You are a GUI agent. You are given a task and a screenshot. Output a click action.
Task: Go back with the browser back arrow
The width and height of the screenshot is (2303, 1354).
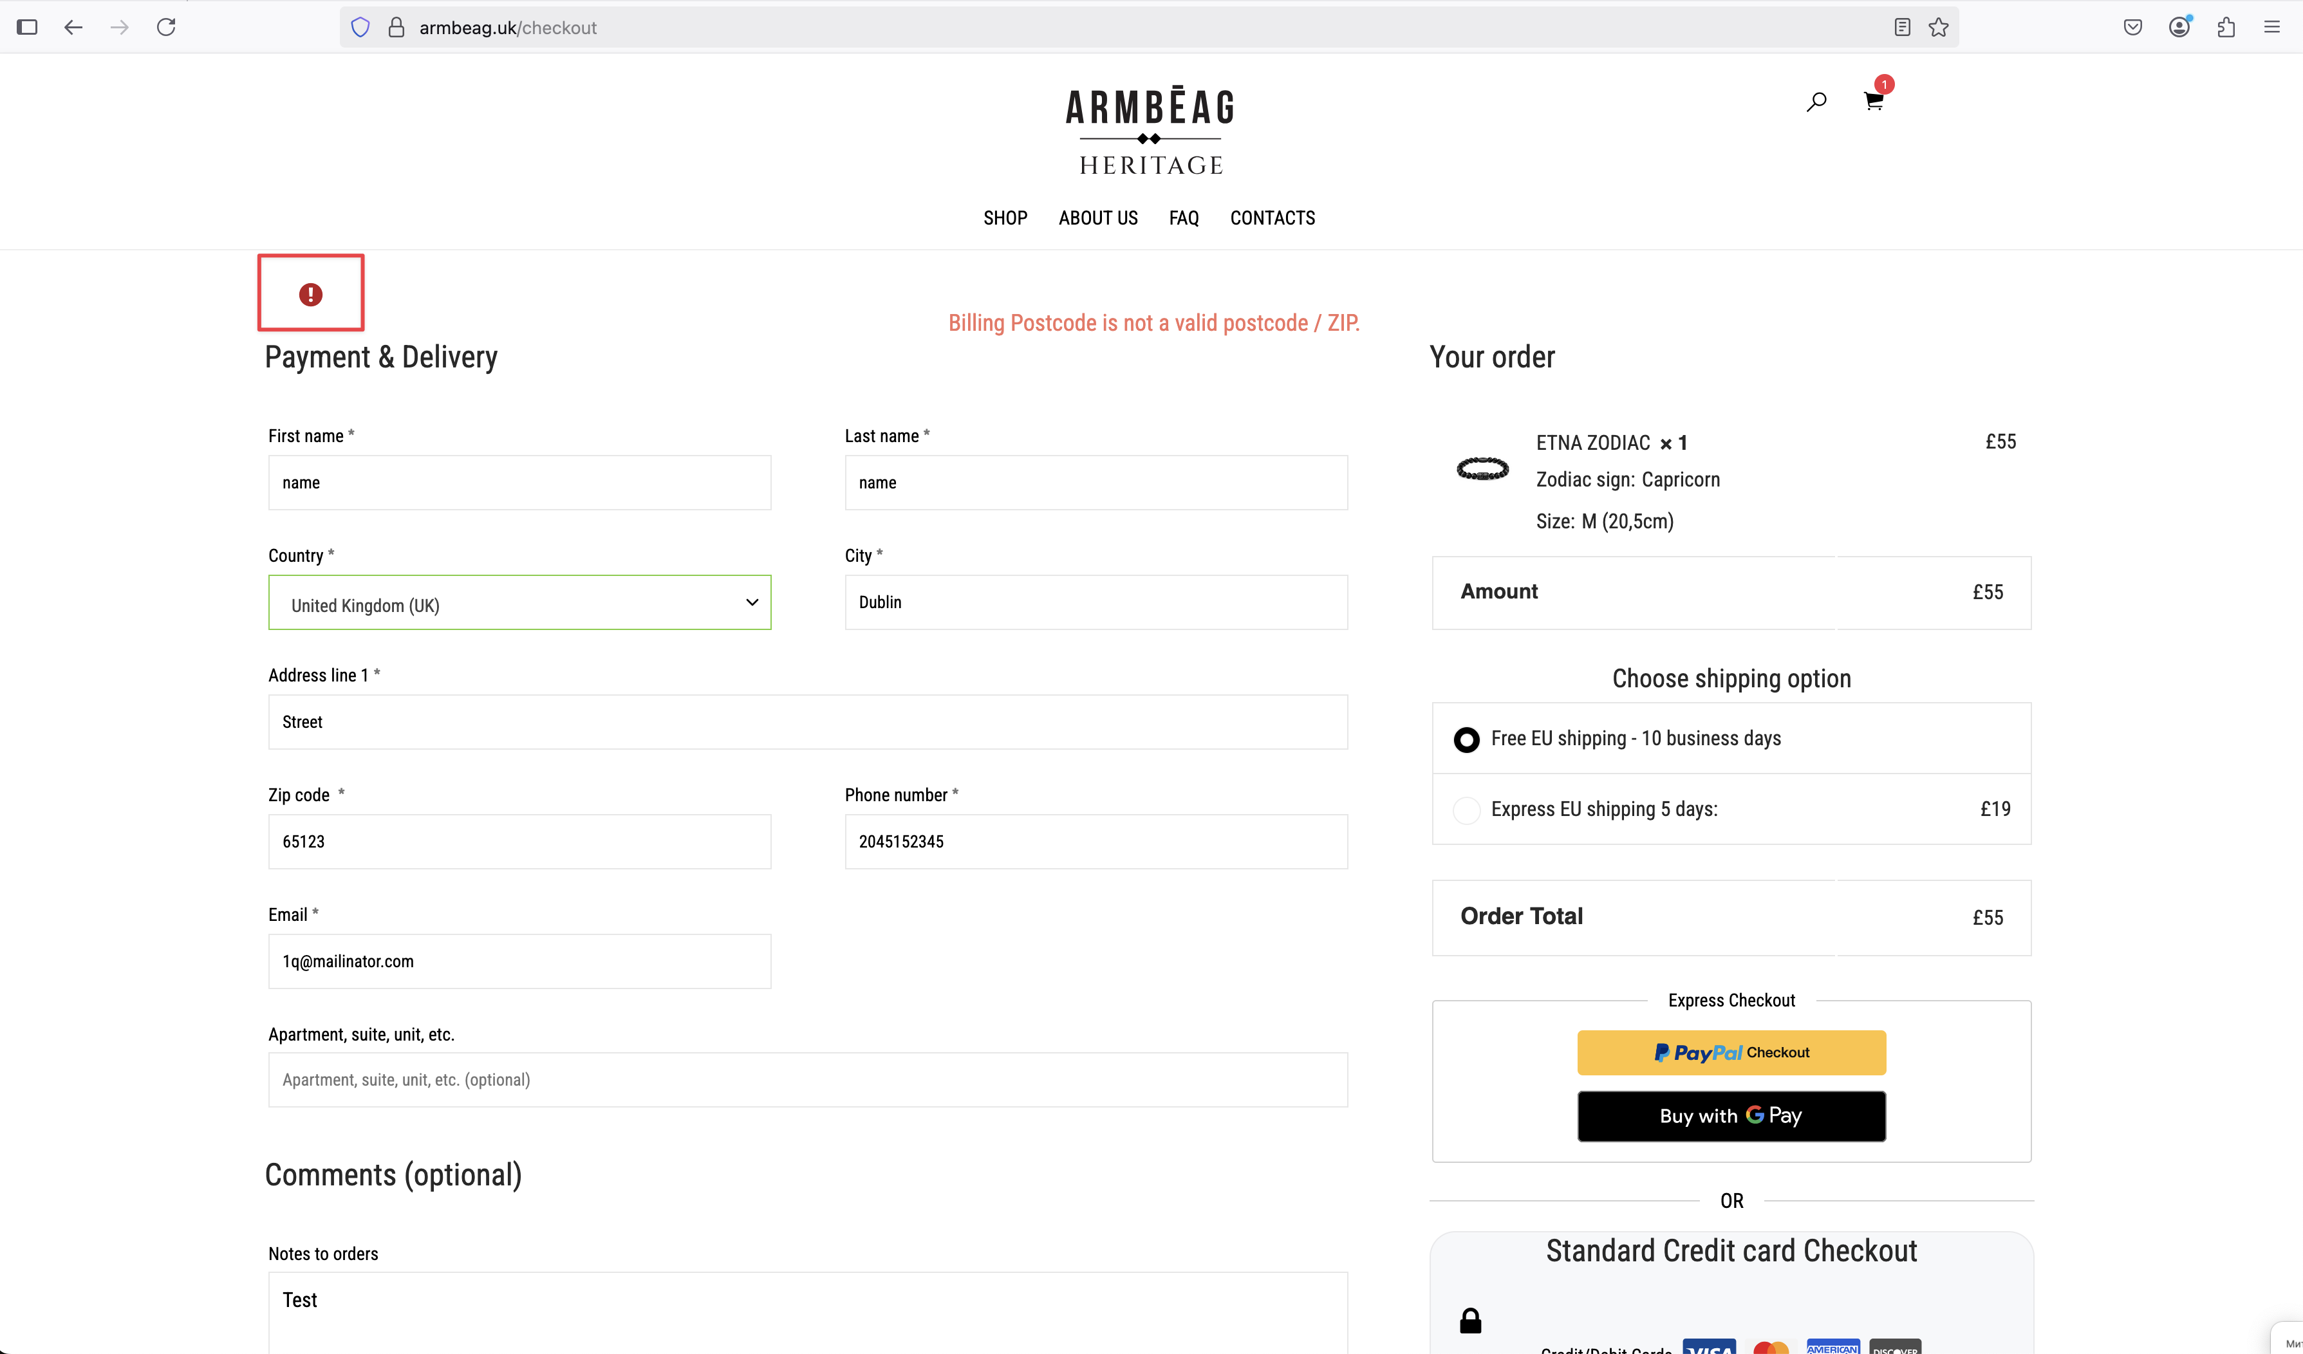(73, 28)
